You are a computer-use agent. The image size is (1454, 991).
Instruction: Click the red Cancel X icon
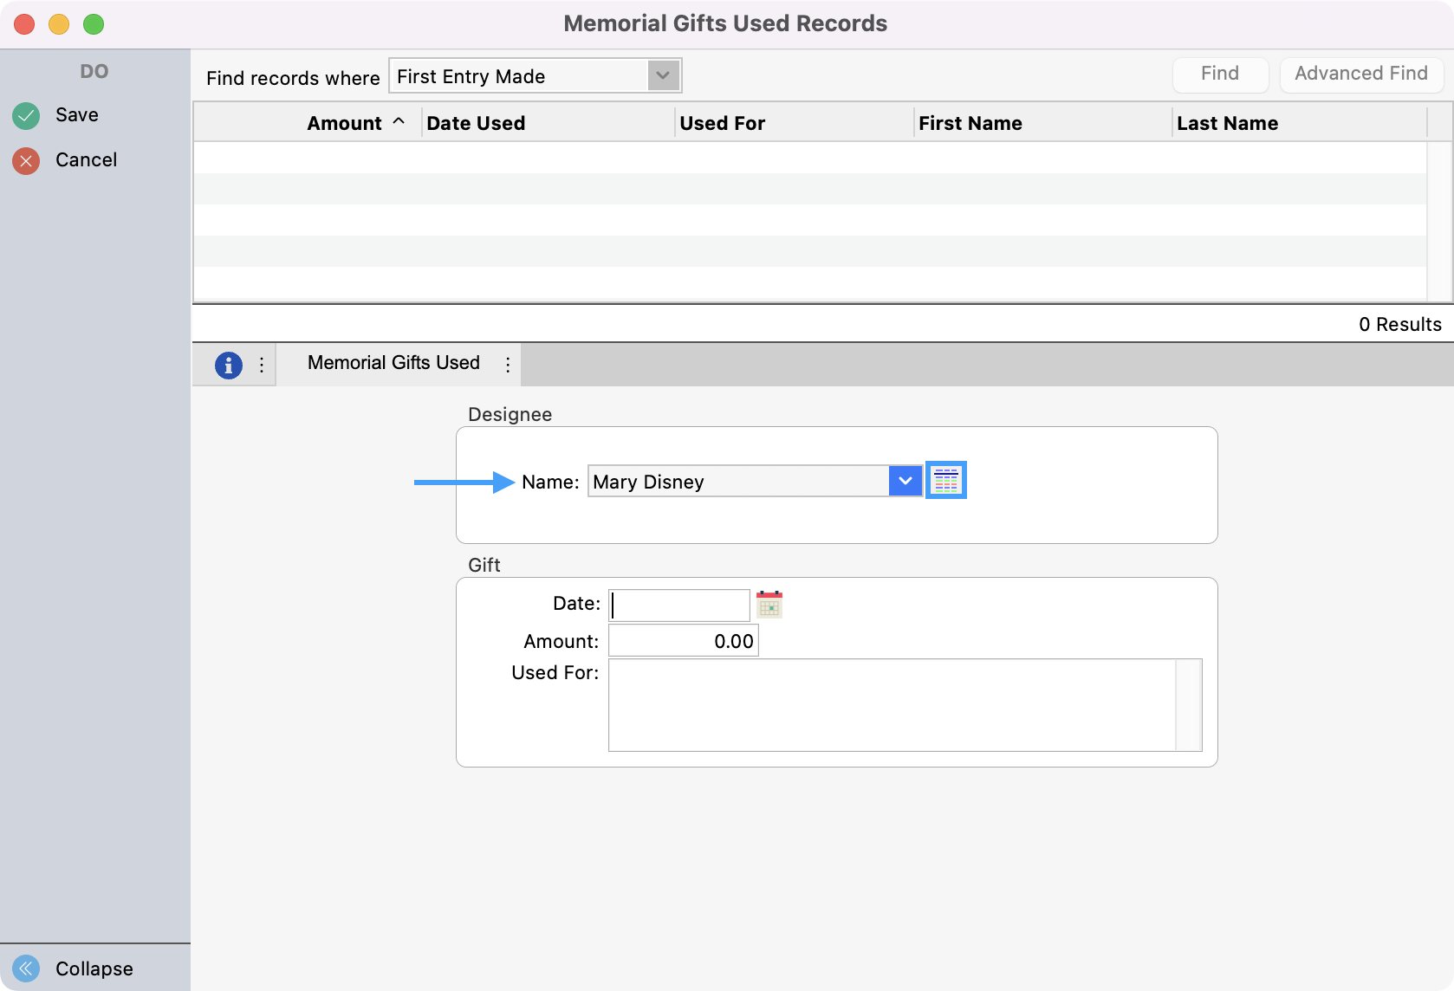26,160
